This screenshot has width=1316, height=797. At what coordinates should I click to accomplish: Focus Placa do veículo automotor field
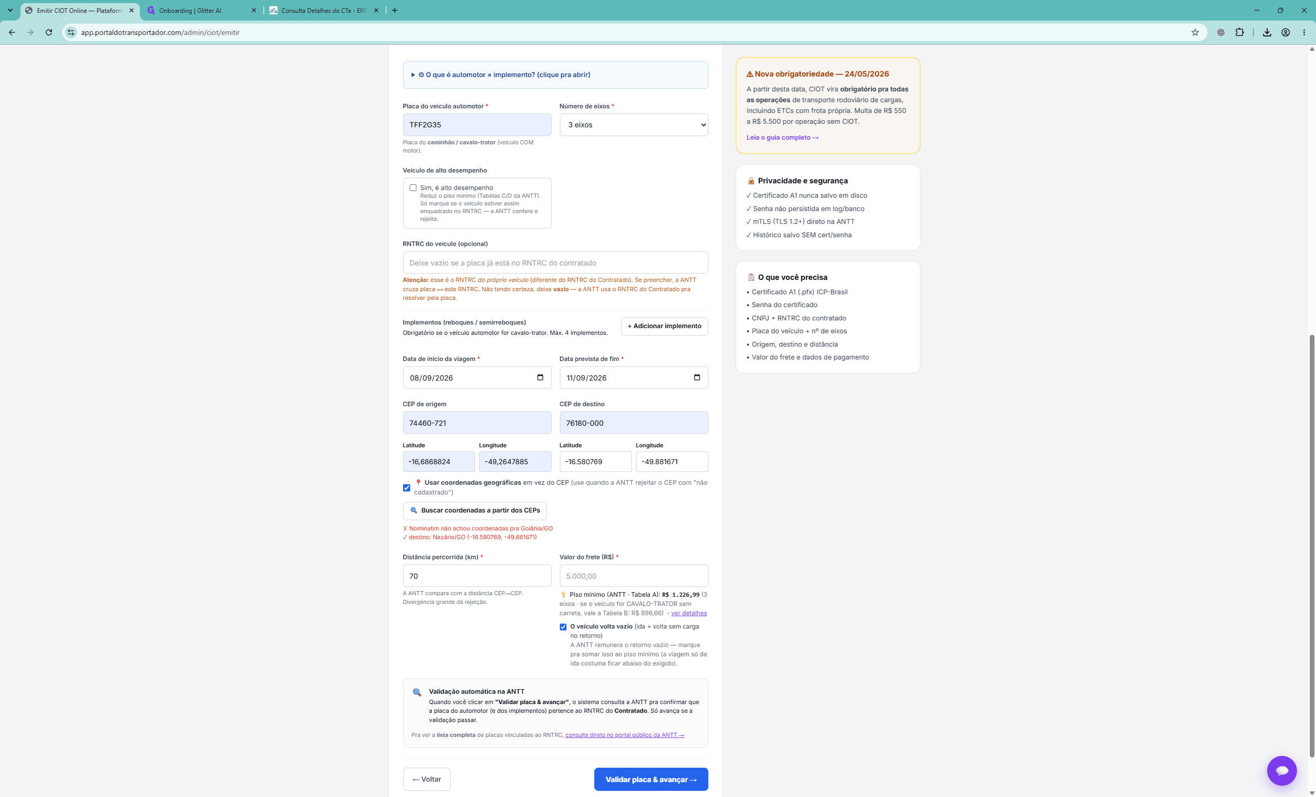click(x=477, y=124)
